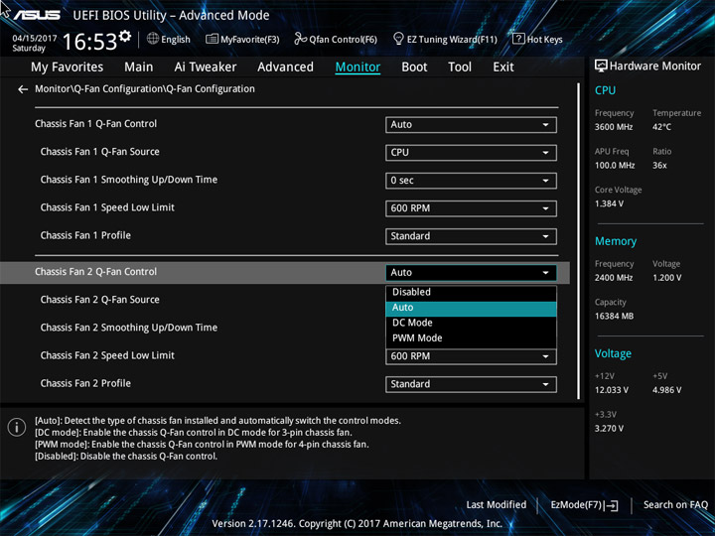Click the ASUS logo
Screen dimensions: 715x536
point(37,15)
